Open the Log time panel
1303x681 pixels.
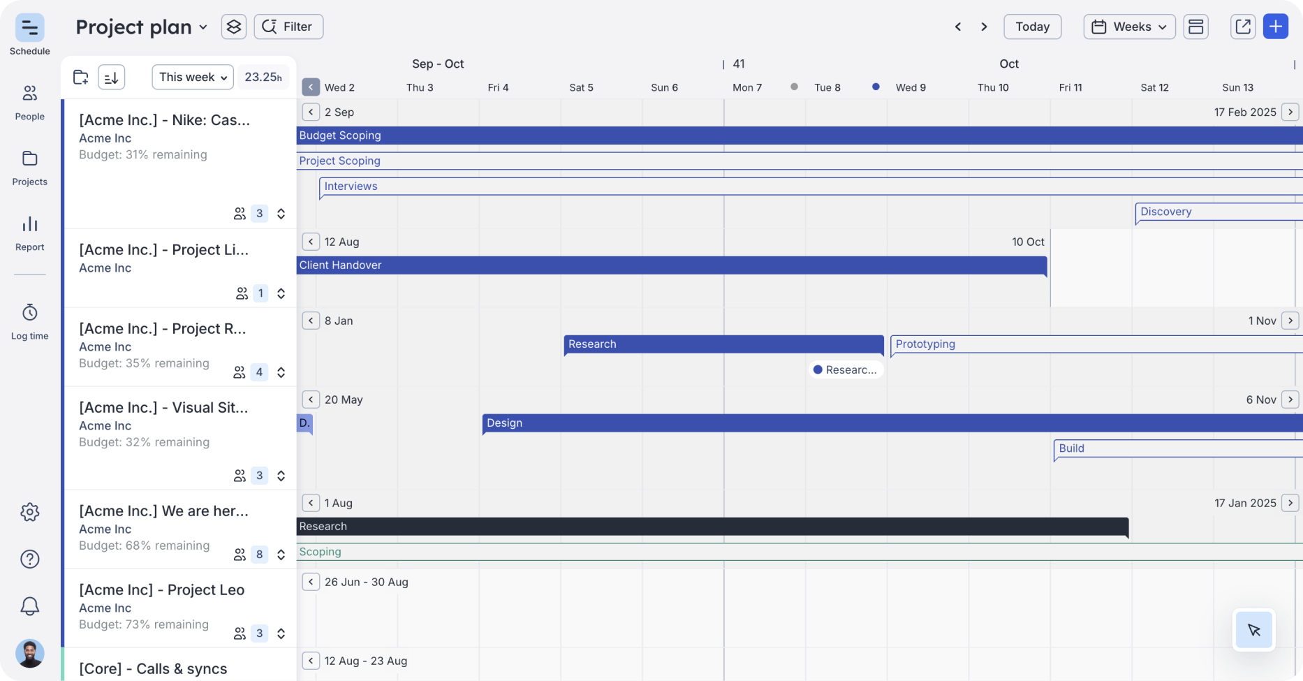tap(29, 319)
